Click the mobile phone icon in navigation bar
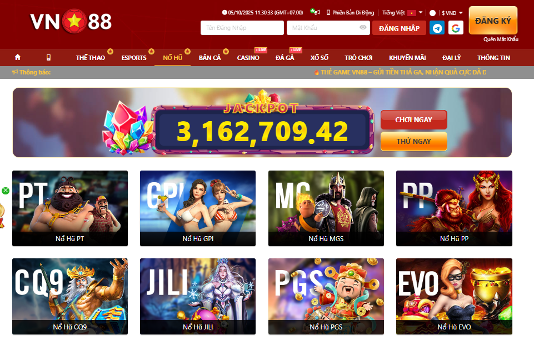534x340 pixels. tap(48, 58)
